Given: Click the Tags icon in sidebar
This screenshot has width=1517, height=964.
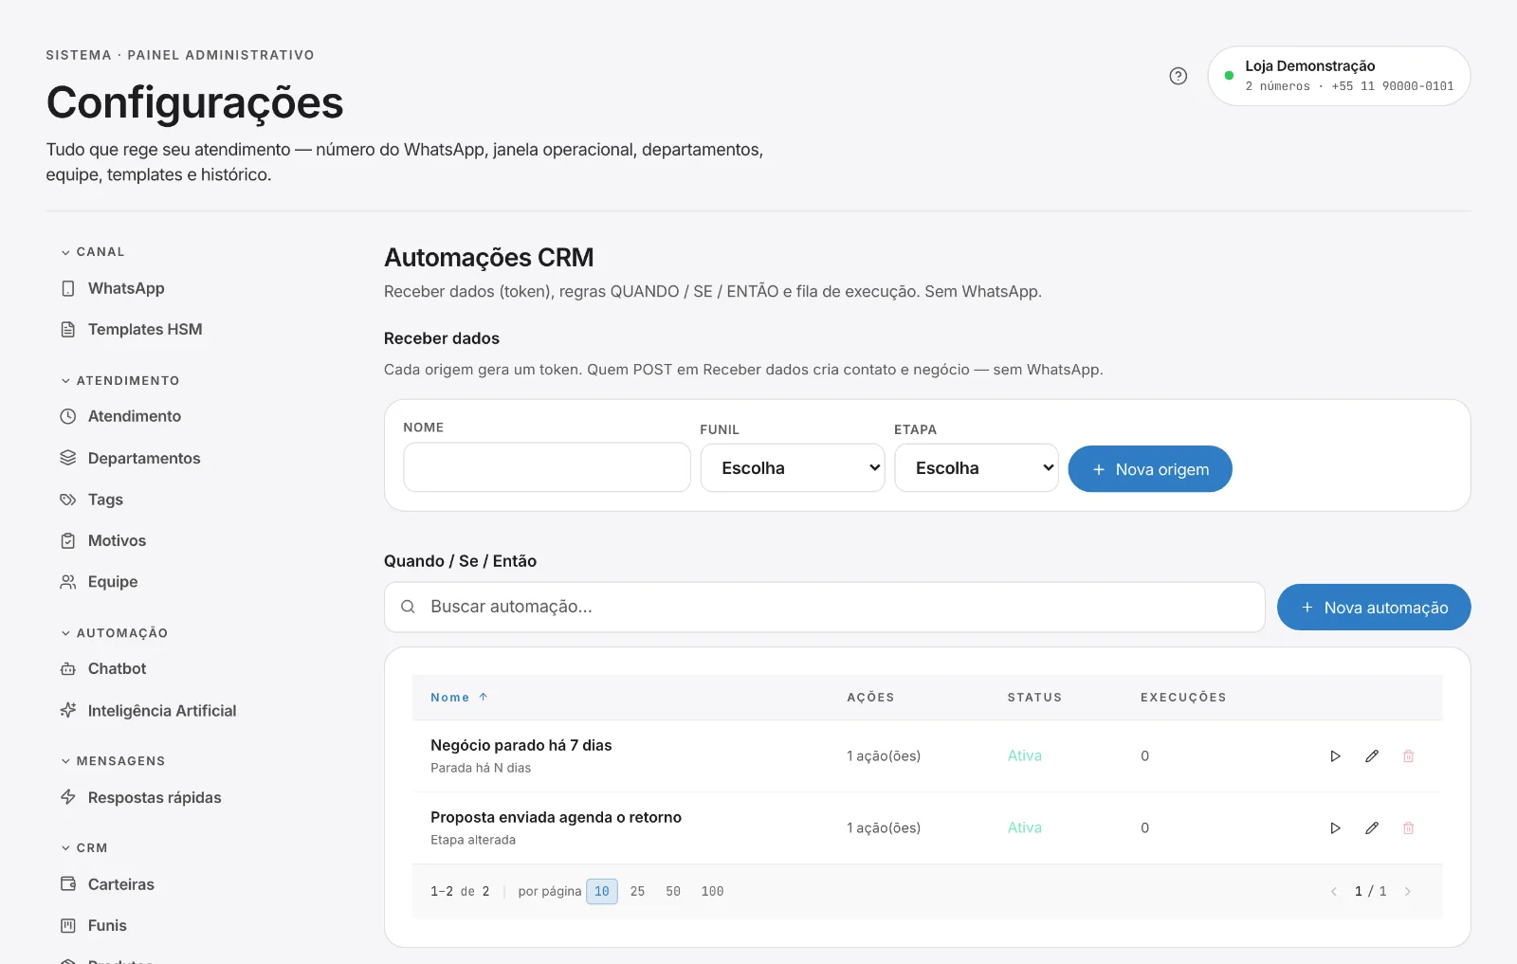Looking at the screenshot, I should 68,500.
